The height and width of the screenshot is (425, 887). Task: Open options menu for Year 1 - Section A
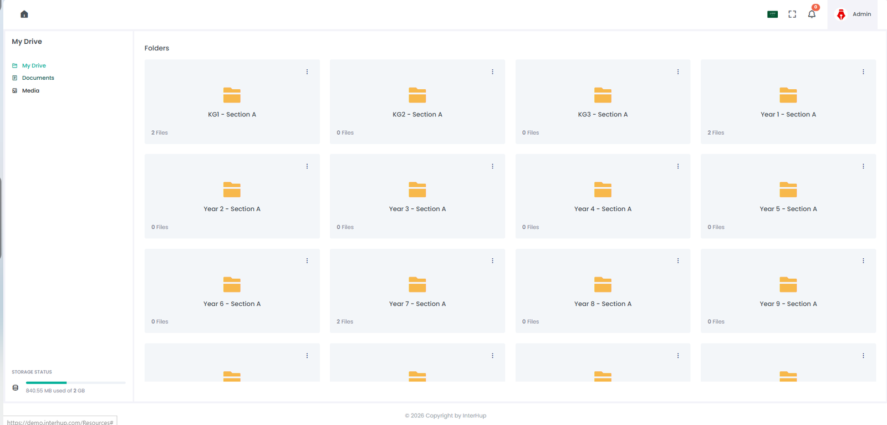click(x=863, y=72)
